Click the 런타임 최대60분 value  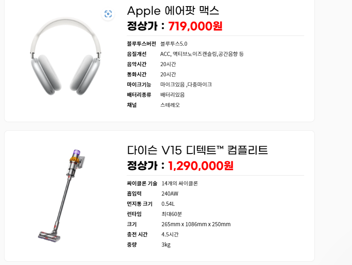(x=172, y=214)
